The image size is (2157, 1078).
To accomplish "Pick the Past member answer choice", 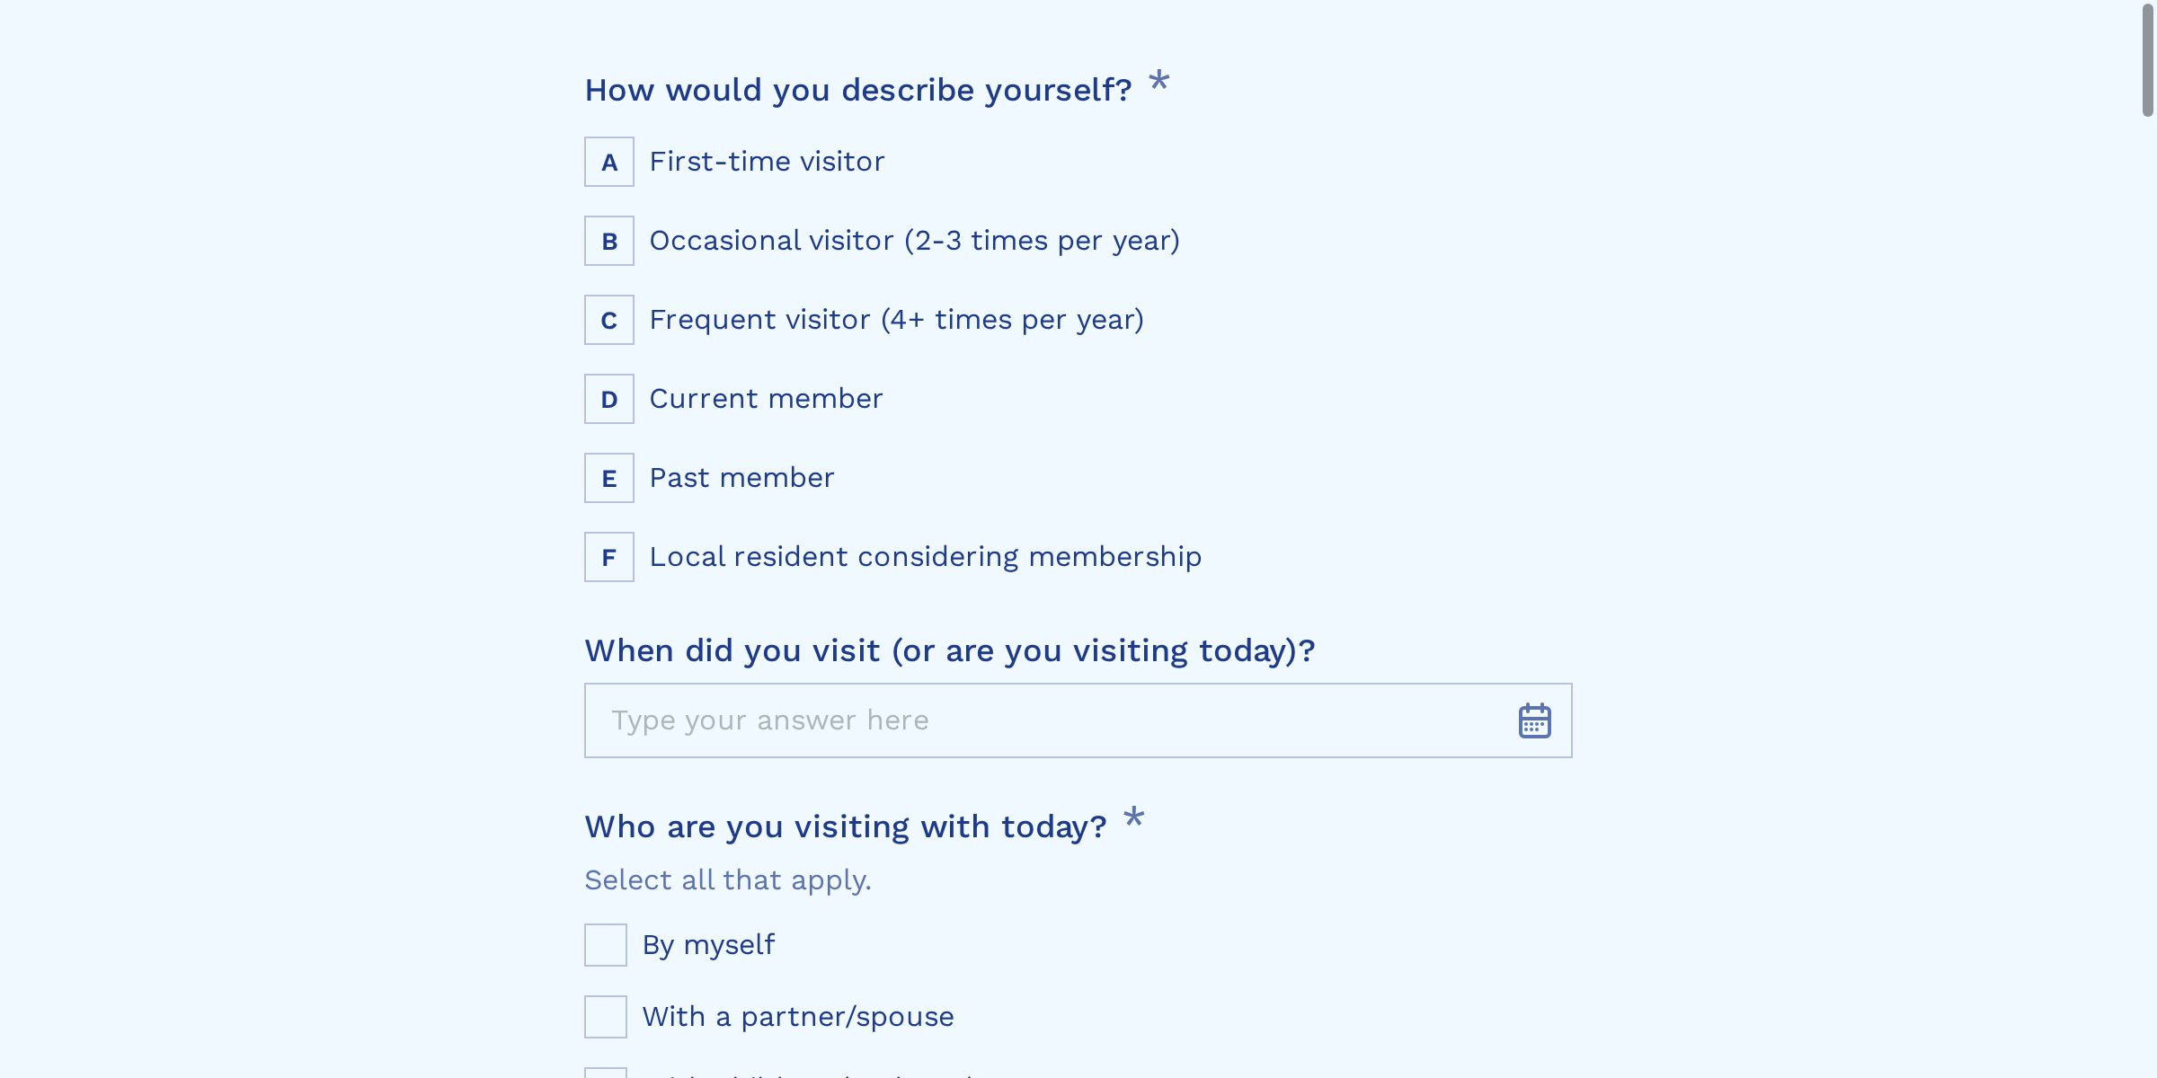I will (x=741, y=477).
